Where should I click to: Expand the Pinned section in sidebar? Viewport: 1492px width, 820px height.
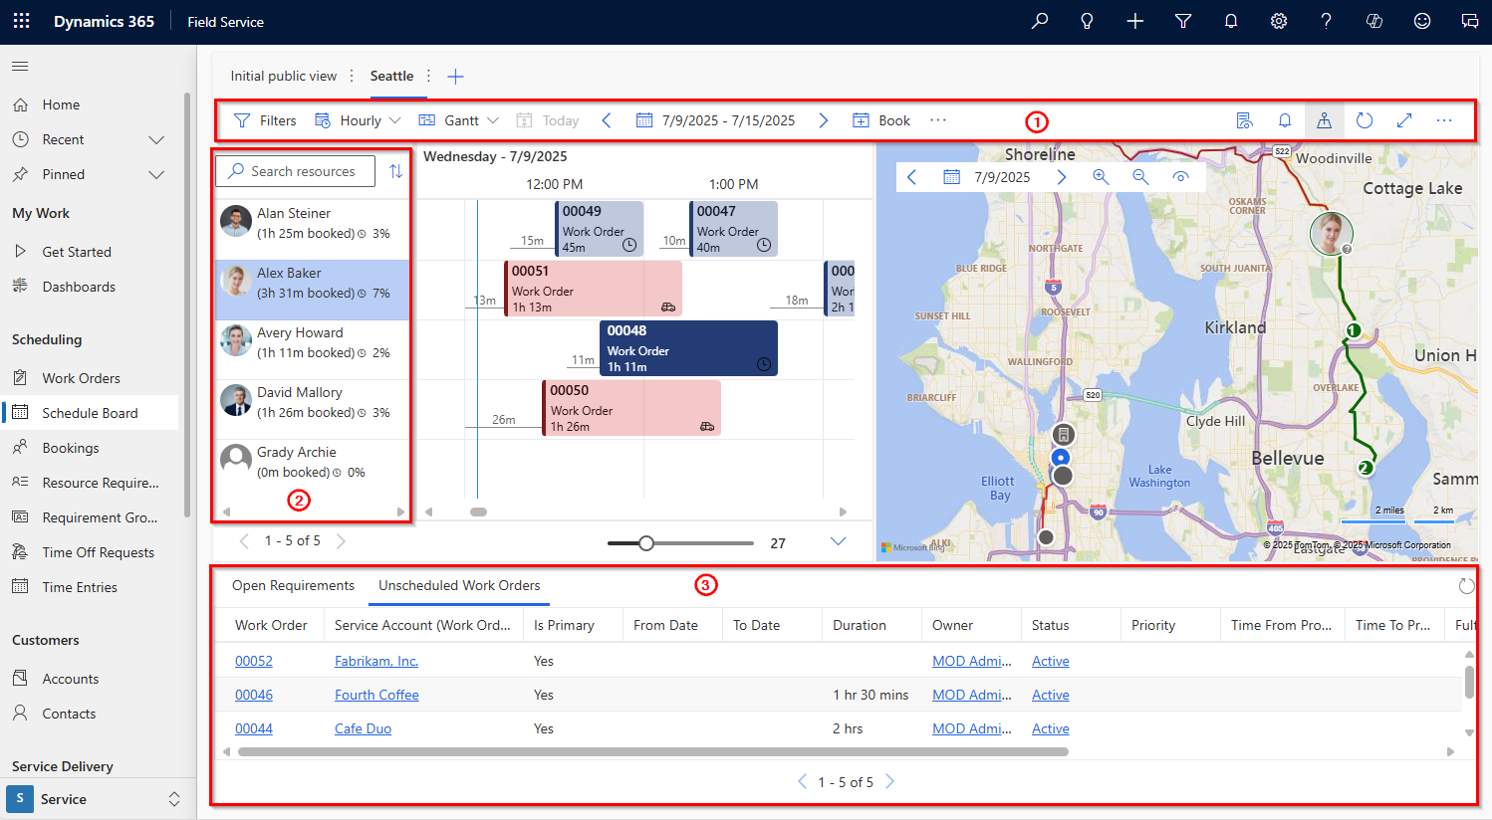pos(156,174)
